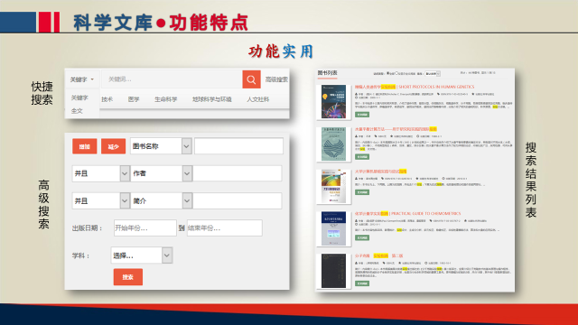Click green button under Chemometrics book

(362, 237)
